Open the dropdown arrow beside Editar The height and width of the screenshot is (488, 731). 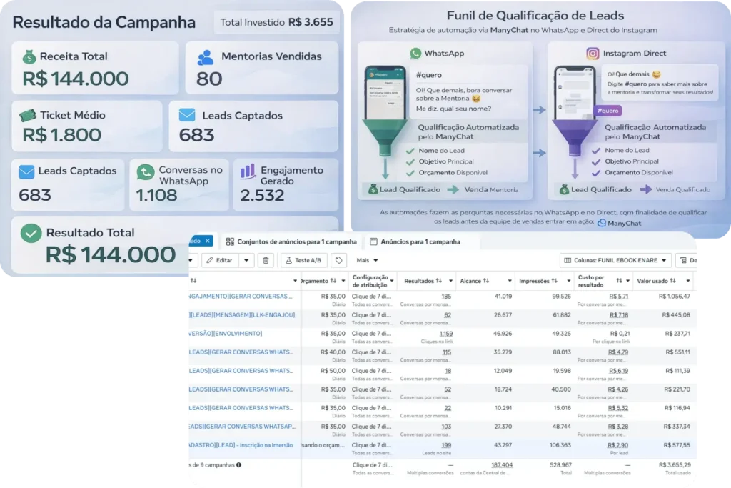(x=246, y=260)
